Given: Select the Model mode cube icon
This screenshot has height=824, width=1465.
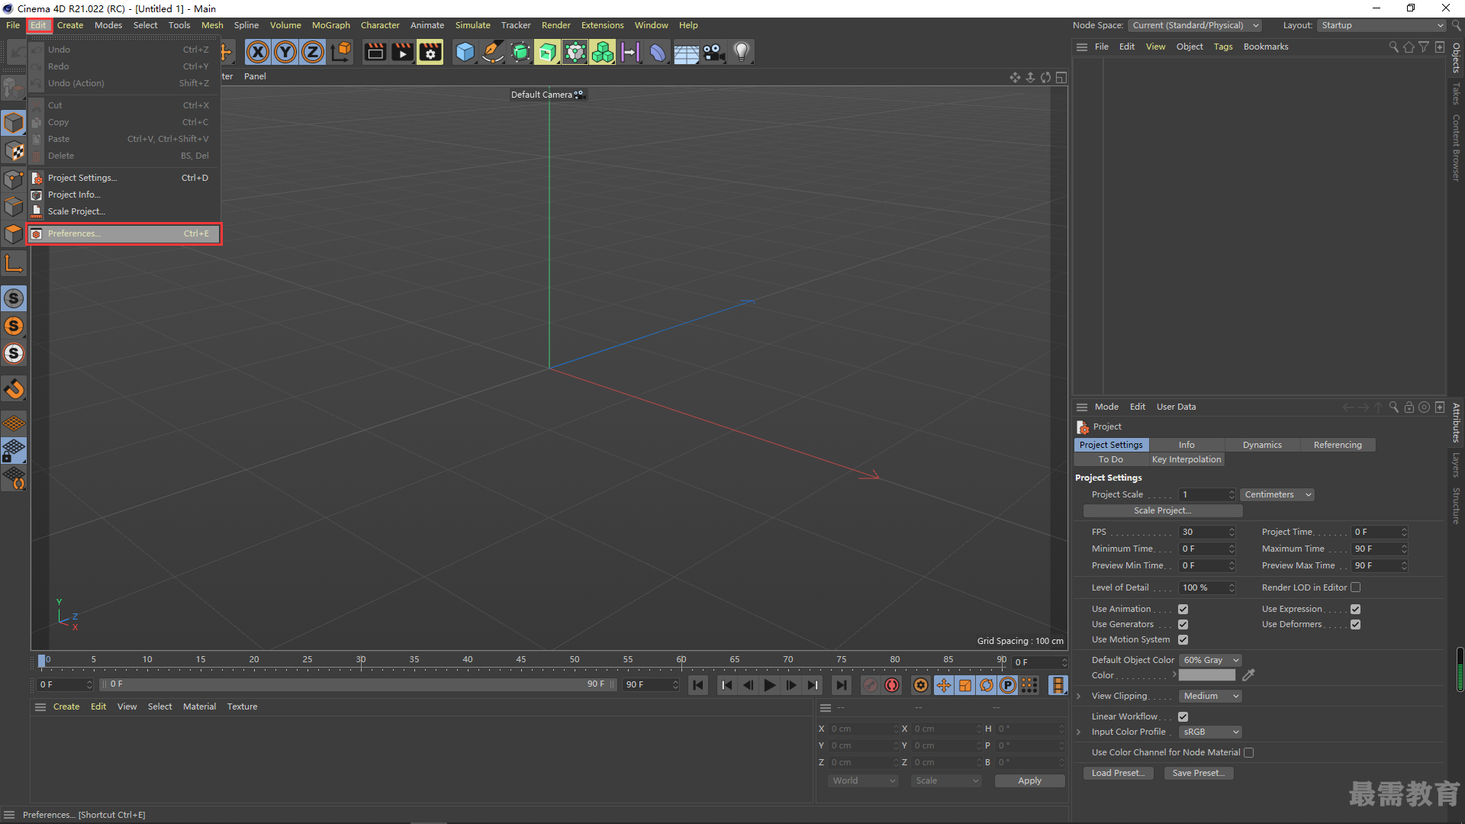Looking at the screenshot, I should [14, 123].
